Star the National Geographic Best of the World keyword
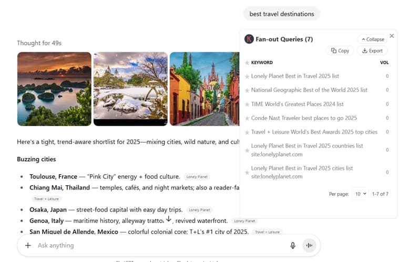The height and width of the screenshot is (262, 410). [247, 90]
